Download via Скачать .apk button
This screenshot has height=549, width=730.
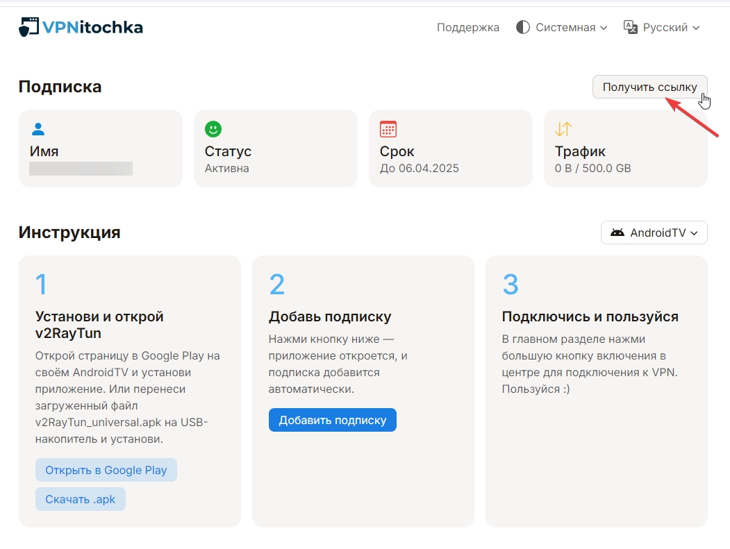(x=81, y=499)
